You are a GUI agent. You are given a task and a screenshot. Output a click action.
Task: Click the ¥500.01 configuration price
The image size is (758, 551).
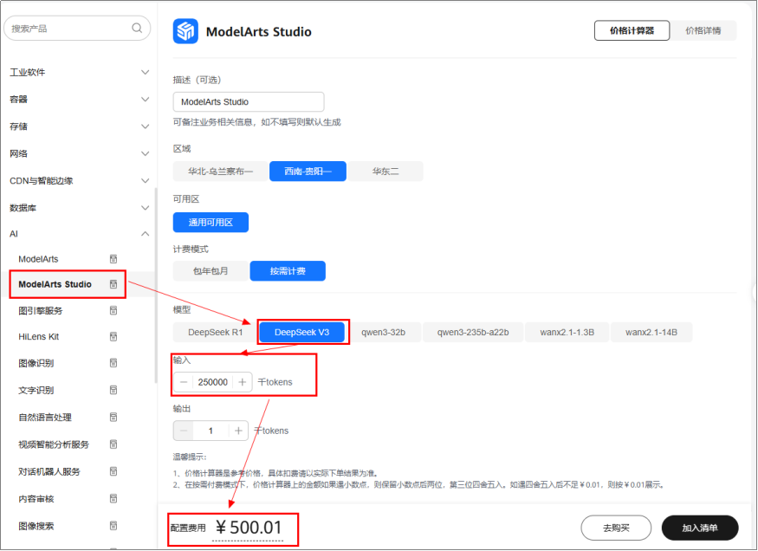pos(249,528)
